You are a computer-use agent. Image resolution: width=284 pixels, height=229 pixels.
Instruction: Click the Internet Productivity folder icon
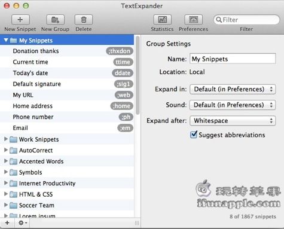click(13, 183)
